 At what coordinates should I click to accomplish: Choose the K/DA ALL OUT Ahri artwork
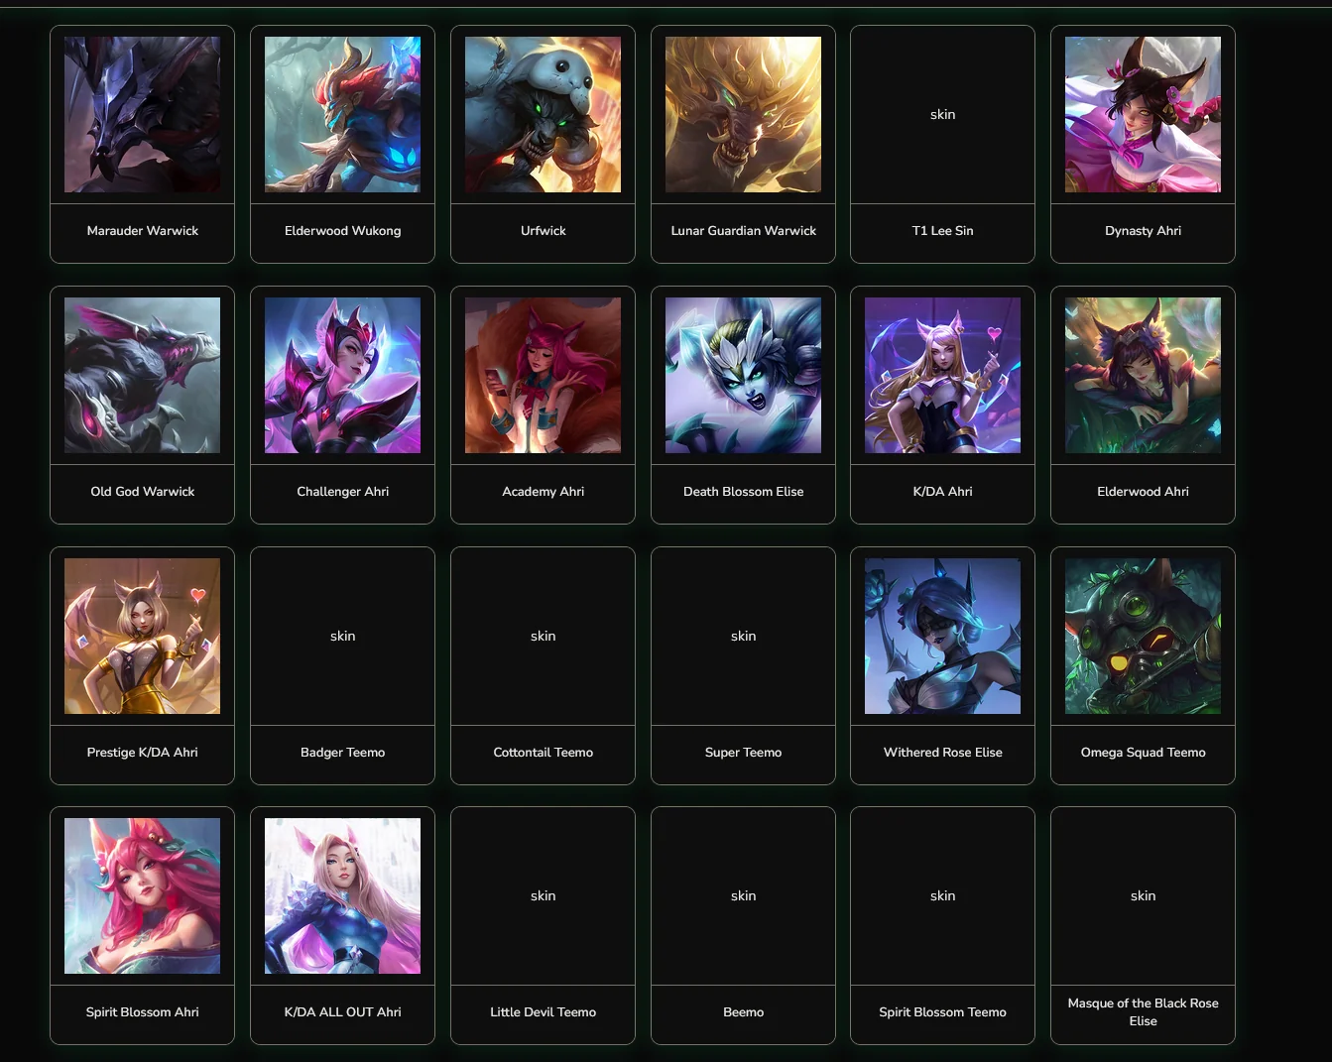(342, 896)
